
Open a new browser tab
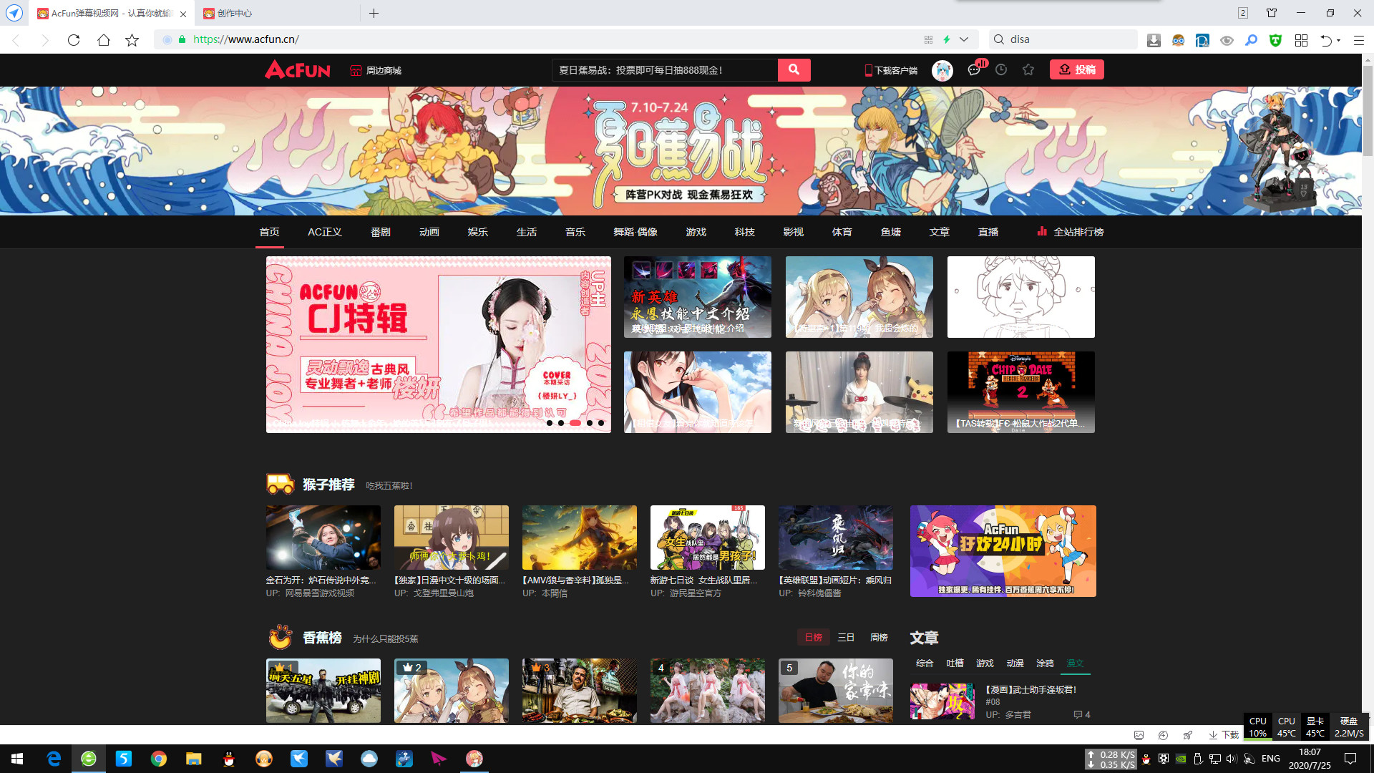tap(374, 13)
